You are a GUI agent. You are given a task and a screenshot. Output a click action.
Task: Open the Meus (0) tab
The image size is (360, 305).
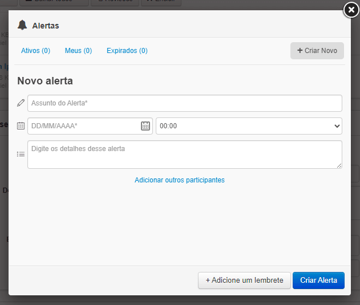(78, 51)
